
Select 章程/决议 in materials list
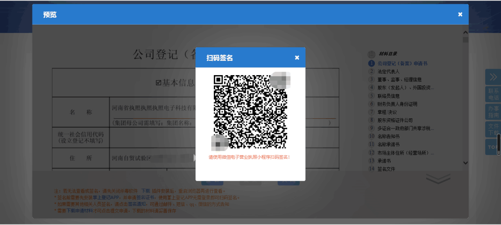[387, 112]
